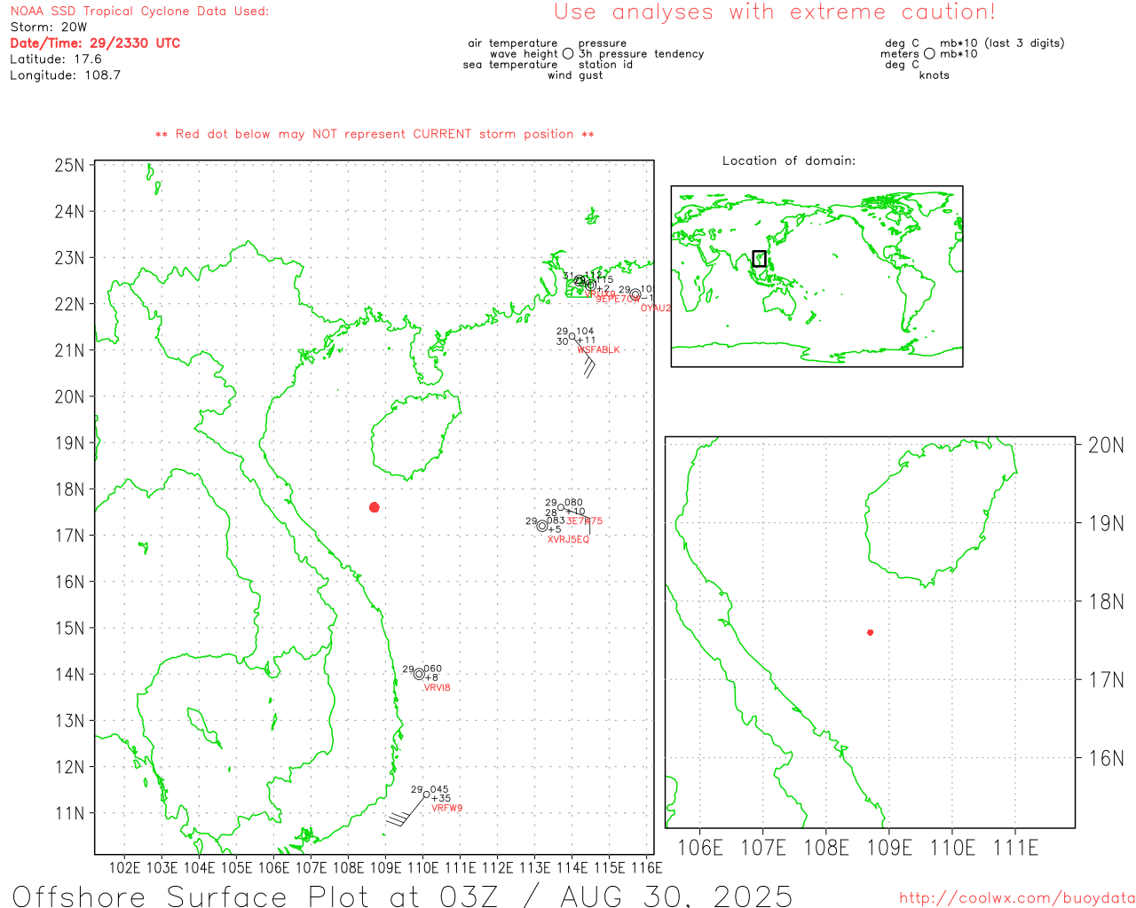Screen dimensions: 1136x908
Task: Click the red storm position dot on main map
Action: coord(375,507)
